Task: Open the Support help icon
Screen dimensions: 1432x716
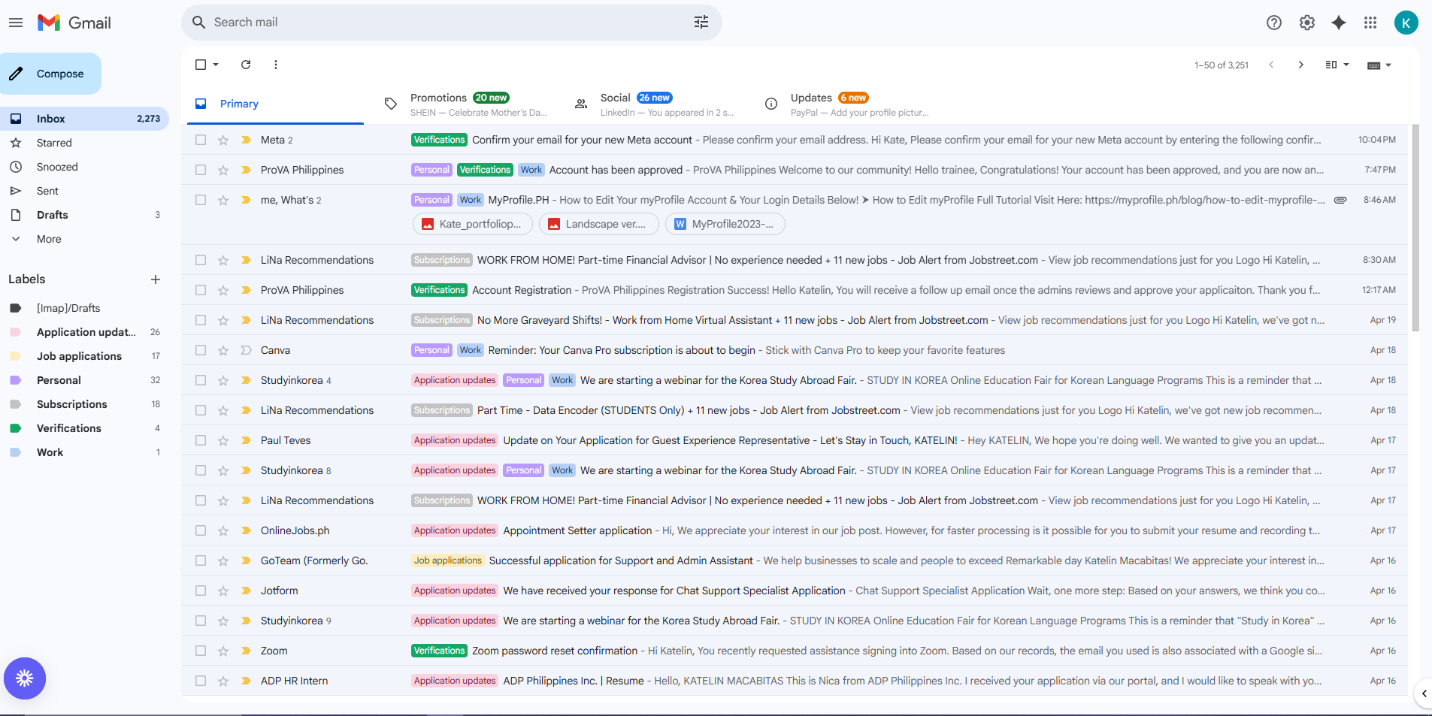Action: click(1274, 23)
